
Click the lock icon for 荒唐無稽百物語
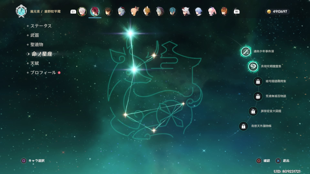tap(258, 96)
